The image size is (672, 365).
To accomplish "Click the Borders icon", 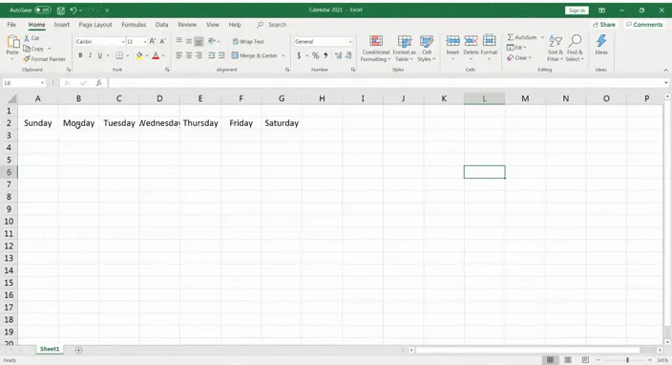I will click(119, 55).
